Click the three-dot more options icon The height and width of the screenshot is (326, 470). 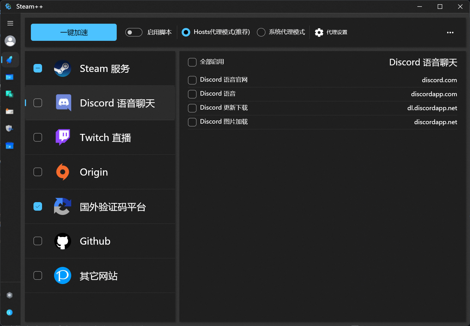click(x=450, y=33)
